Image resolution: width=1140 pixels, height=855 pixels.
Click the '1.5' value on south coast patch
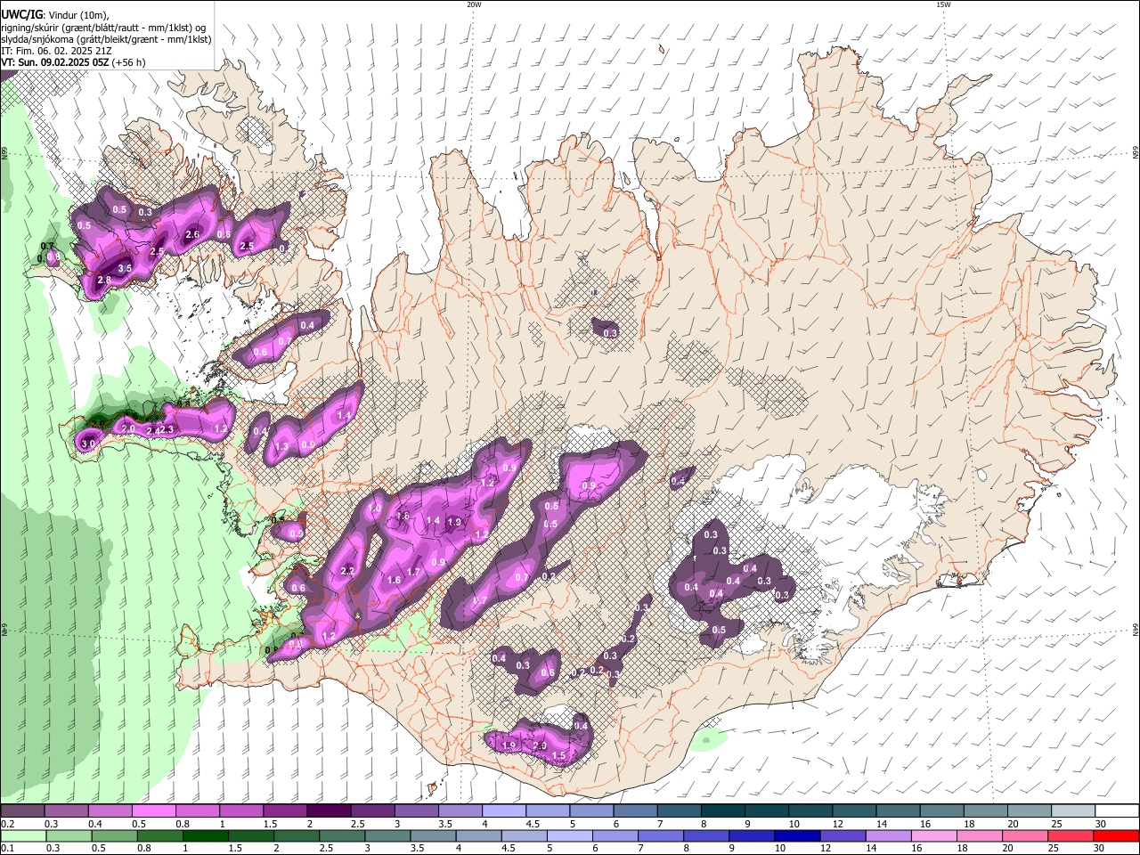point(559,755)
